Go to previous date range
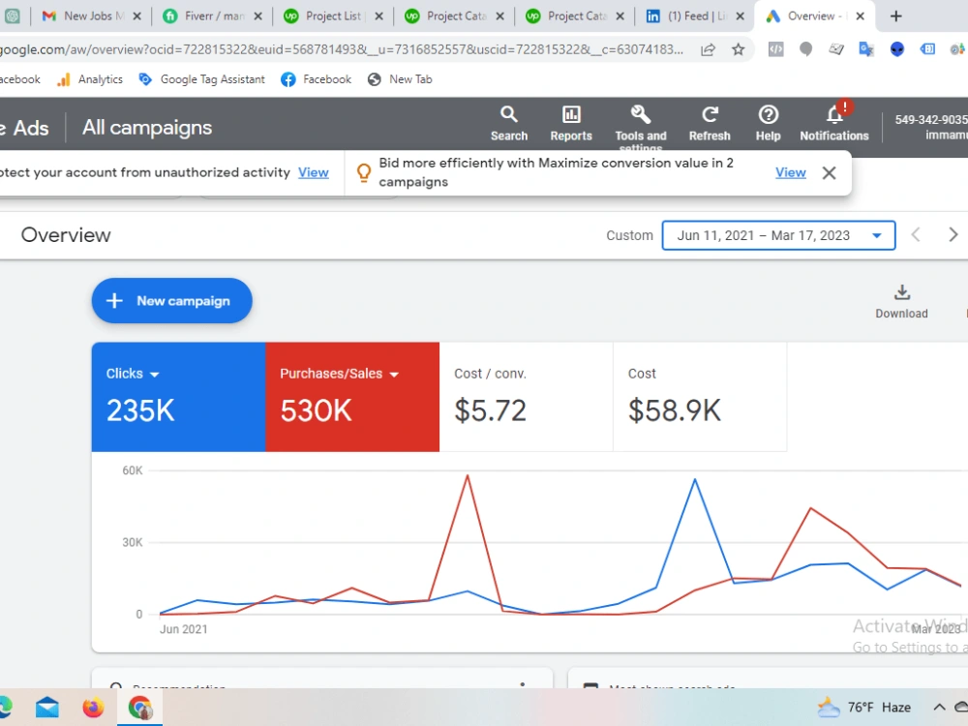This screenshot has width=968, height=726. tap(916, 235)
